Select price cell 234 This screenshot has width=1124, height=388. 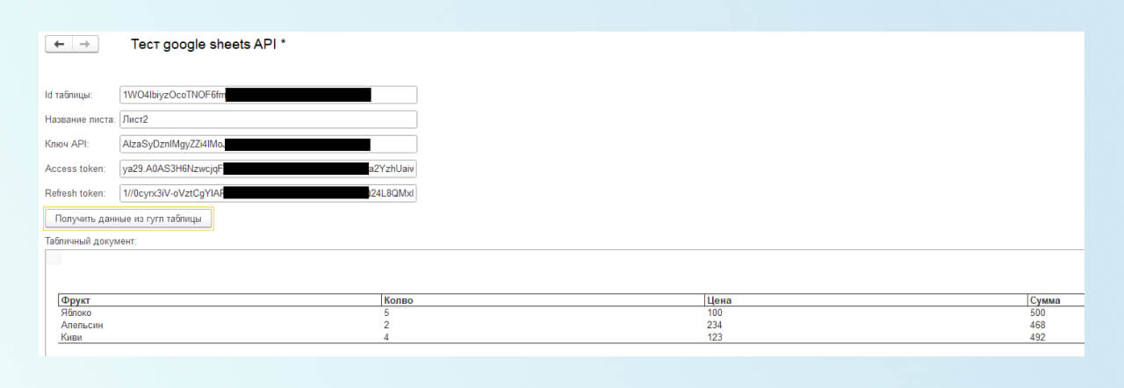(866, 325)
